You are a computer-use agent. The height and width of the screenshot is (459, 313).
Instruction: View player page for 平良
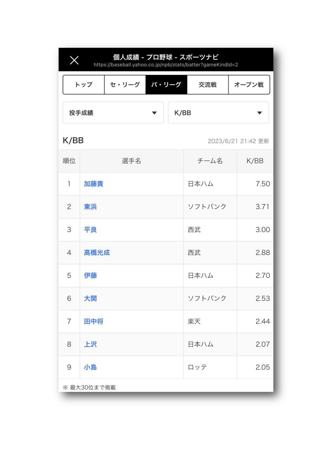coord(90,229)
